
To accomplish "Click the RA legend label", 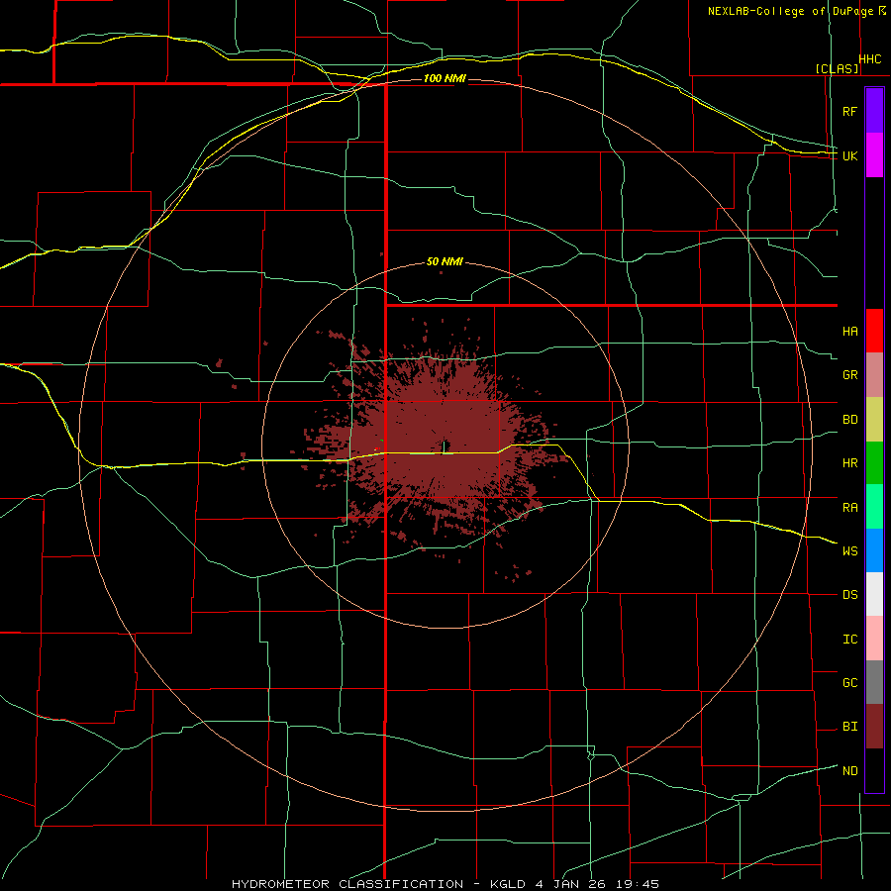I will pos(850,508).
